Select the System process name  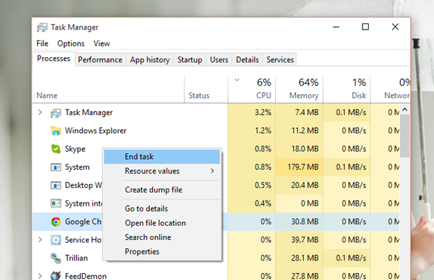[x=77, y=167]
